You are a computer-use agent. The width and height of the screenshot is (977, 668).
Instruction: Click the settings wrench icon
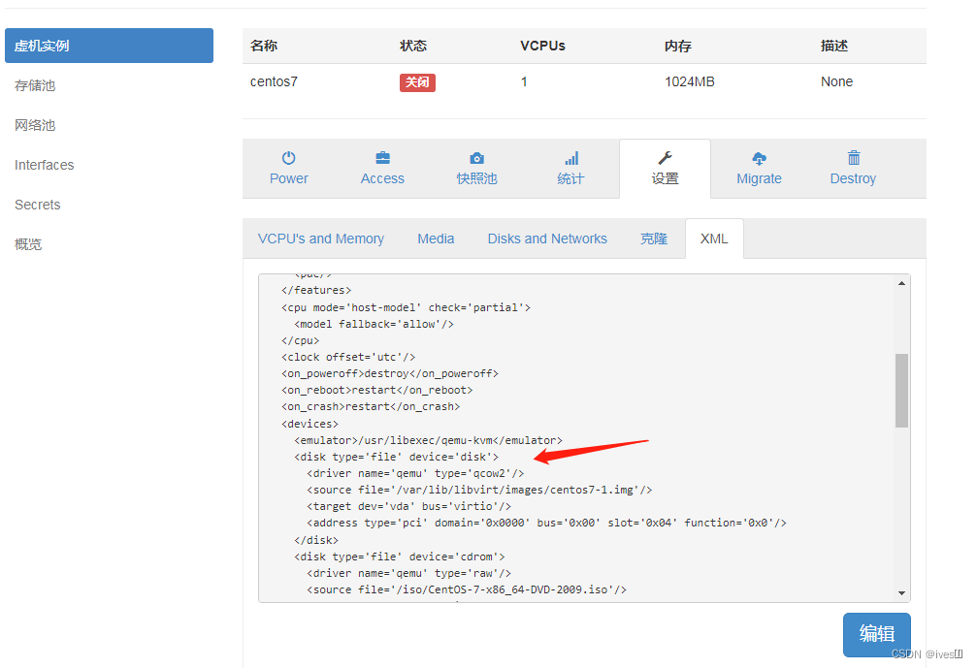click(665, 158)
